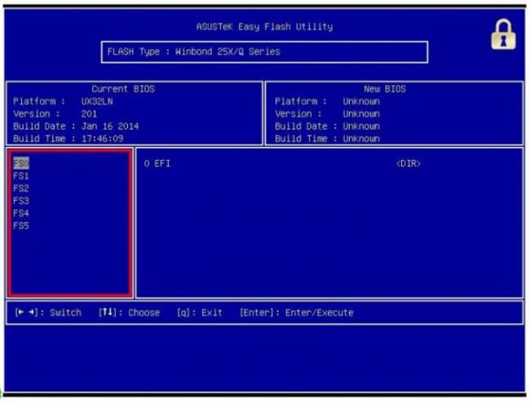Click build time 17:46:09

(103, 139)
